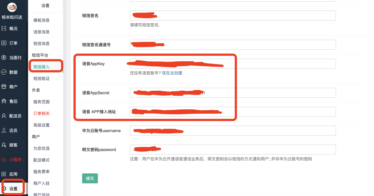
Task: Open 订单 section in sidebar
Action: (x=14, y=43)
